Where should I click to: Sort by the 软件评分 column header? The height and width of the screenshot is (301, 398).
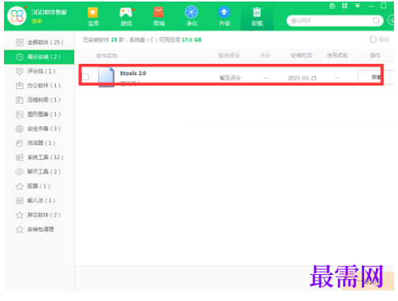[x=229, y=55]
